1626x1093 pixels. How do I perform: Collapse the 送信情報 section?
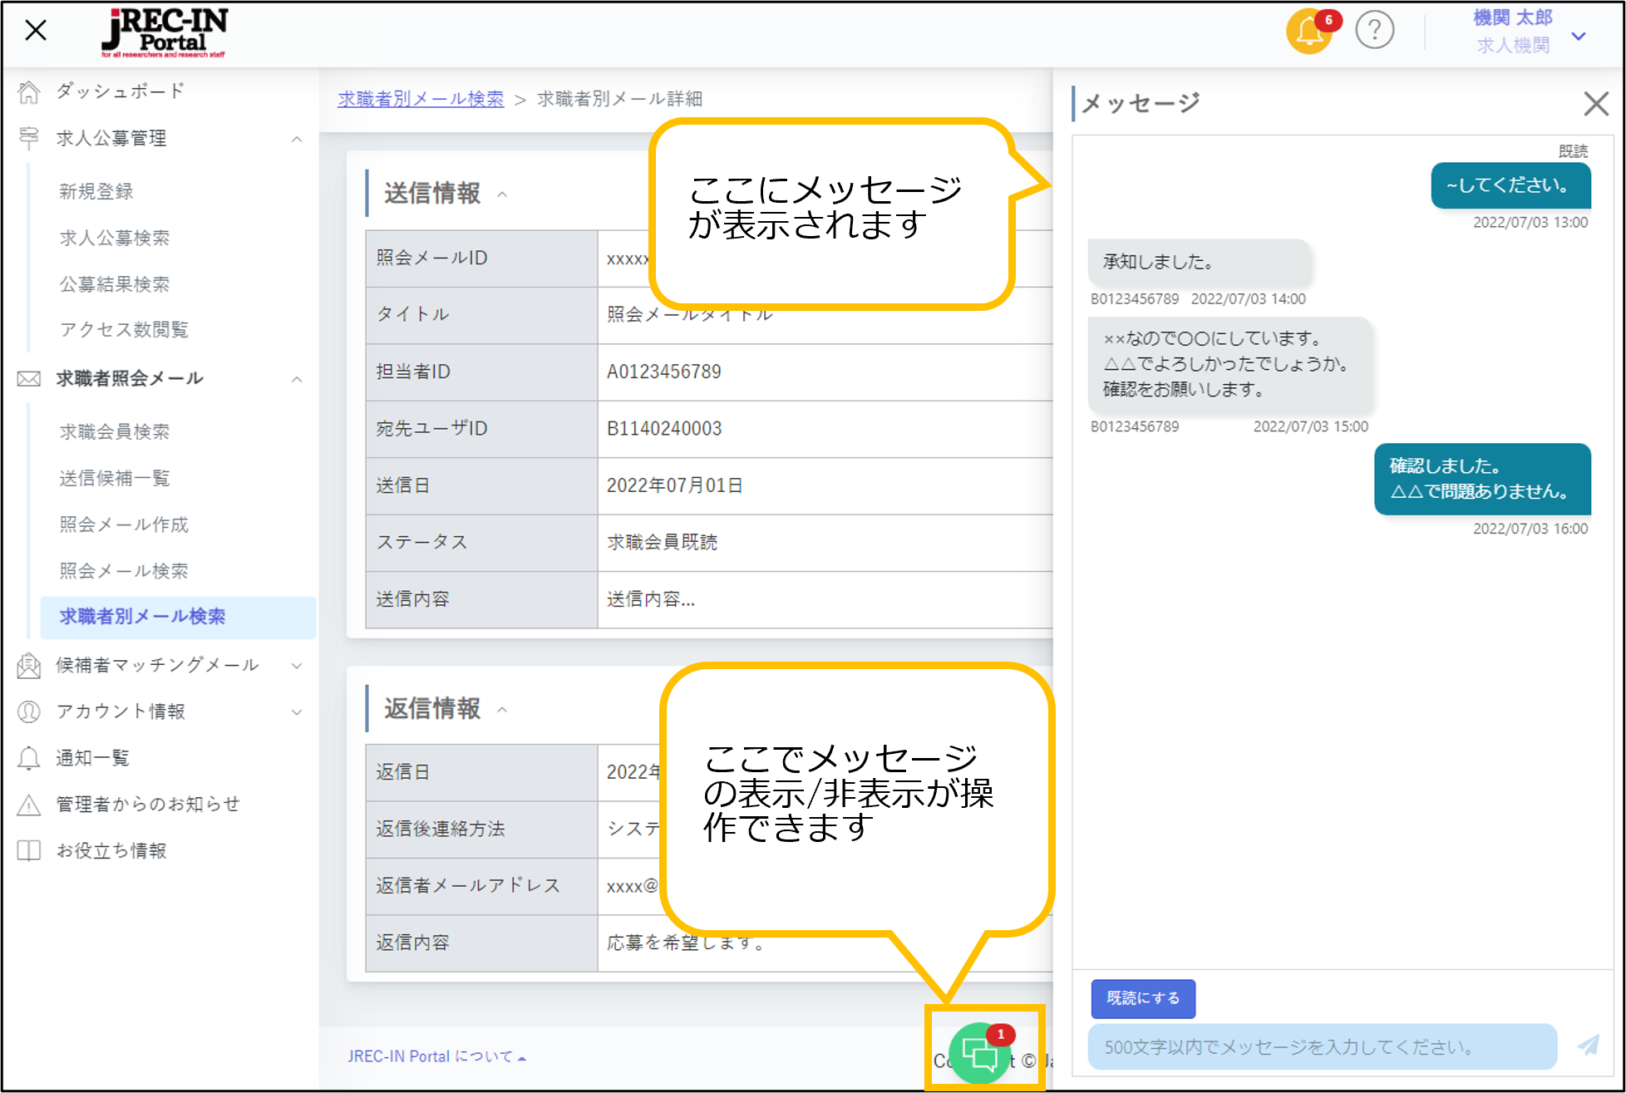pos(502,194)
